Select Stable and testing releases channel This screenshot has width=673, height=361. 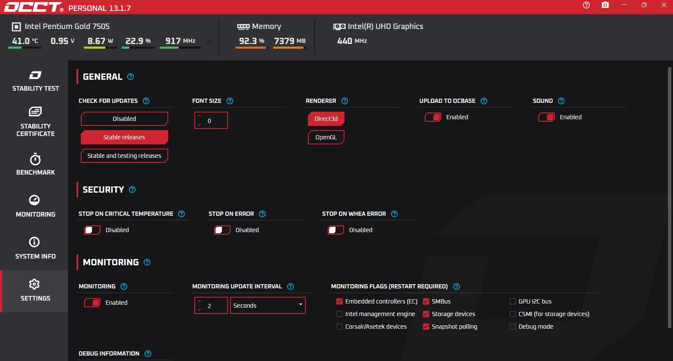[x=125, y=156]
